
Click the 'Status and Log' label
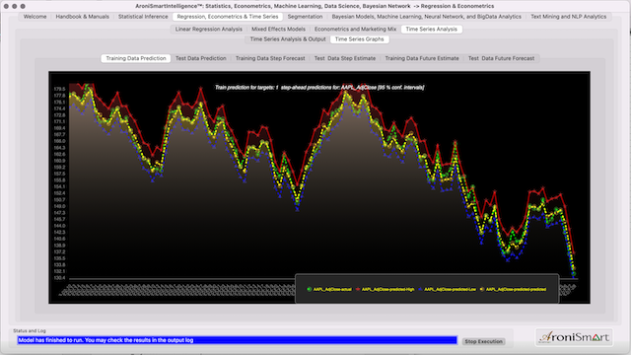30,331
